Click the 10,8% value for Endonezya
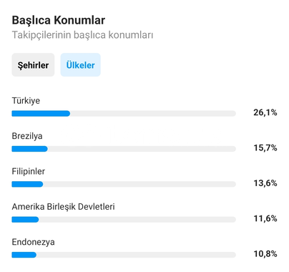Screen dimensions: 289x272 click(x=265, y=253)
